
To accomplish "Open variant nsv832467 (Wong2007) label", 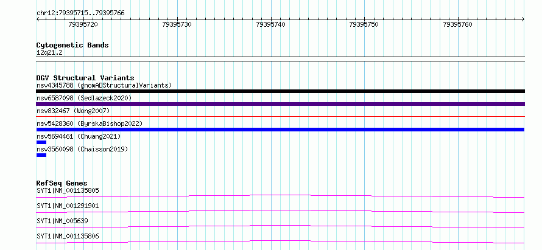I will (x=73, y=111).
